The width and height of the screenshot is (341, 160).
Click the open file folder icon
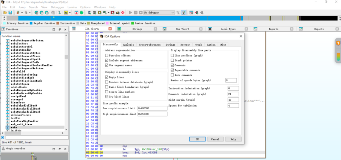click(x=5, y=13)
